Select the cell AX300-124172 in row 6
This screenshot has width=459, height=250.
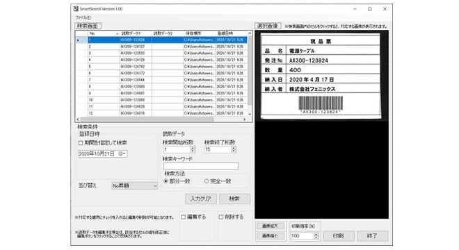tap(136, 73)
